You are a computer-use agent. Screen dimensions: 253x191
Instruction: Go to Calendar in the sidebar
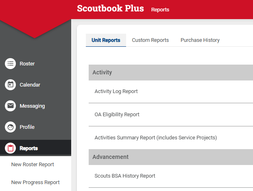pos(30,85)
